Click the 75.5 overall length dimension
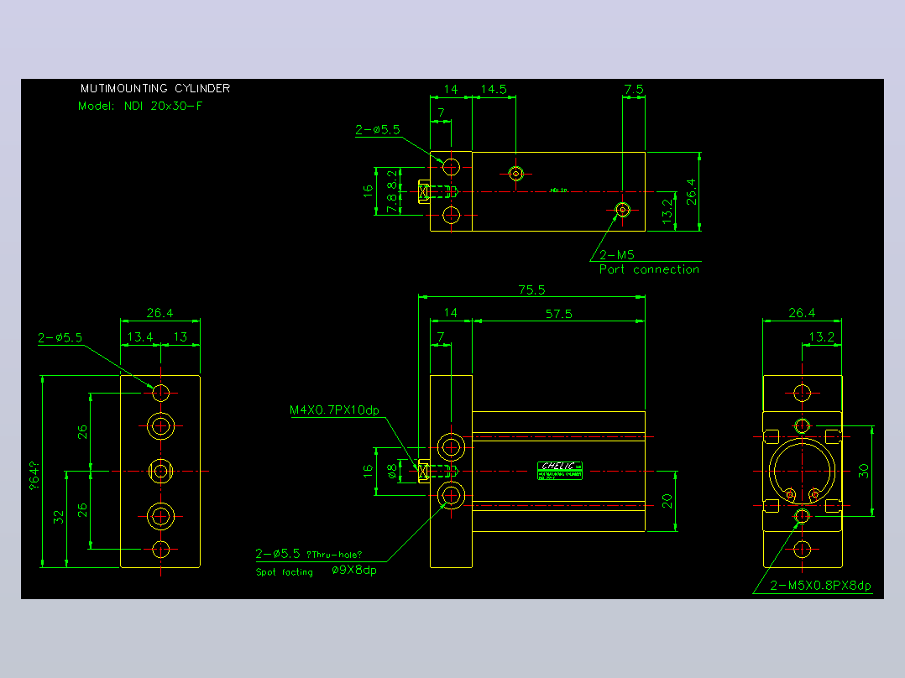 tap(531, 289)
